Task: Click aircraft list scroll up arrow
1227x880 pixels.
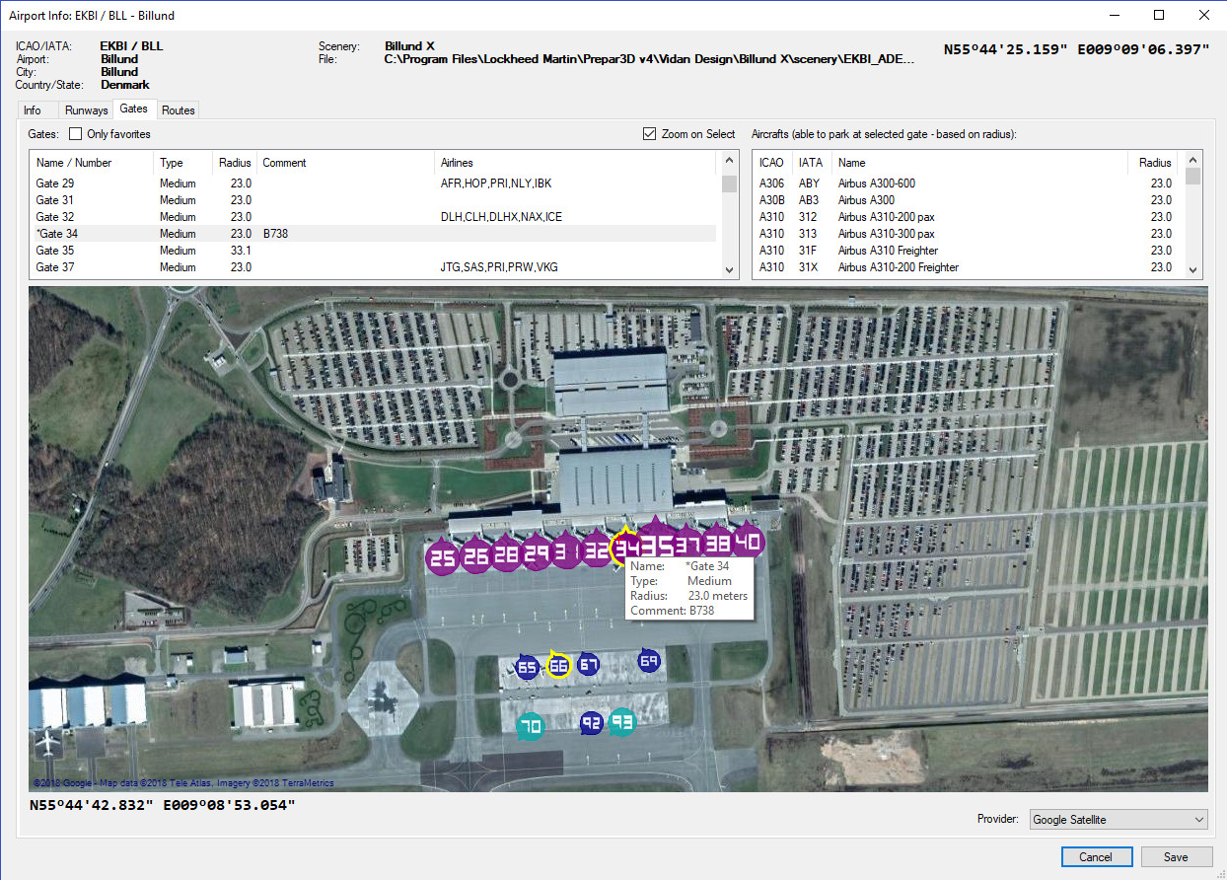Action: click(1193, 160)
